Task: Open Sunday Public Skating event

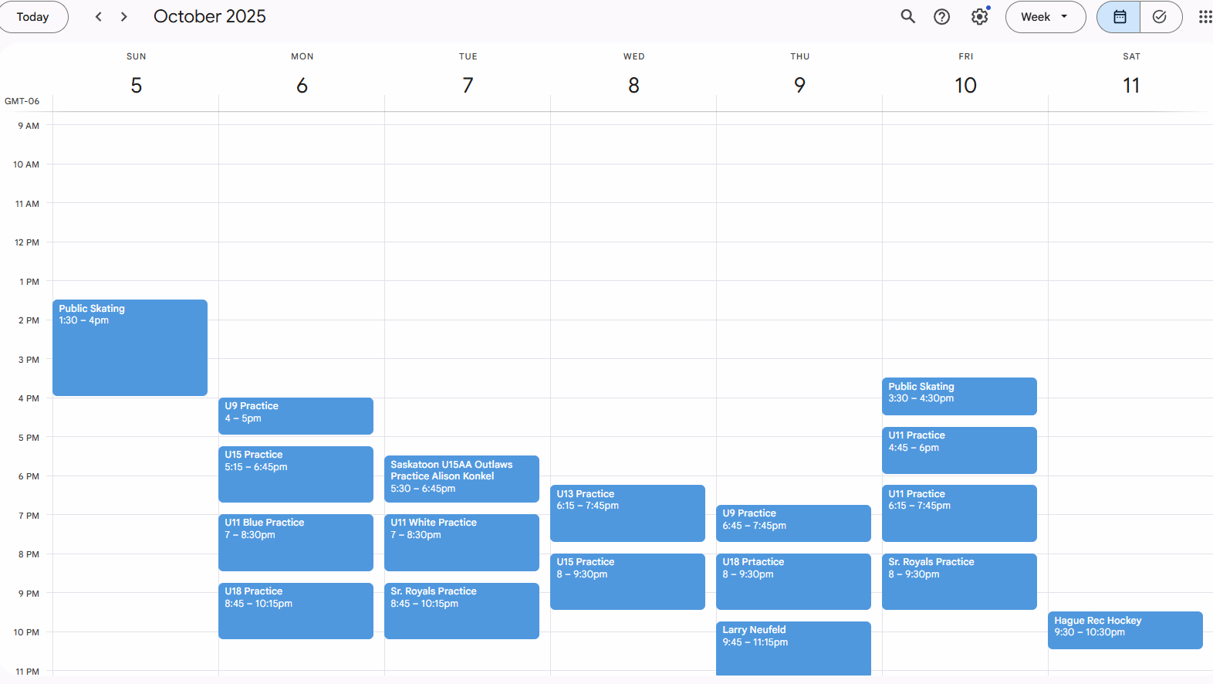Action: pyautogui.click(x=130, y=347)
